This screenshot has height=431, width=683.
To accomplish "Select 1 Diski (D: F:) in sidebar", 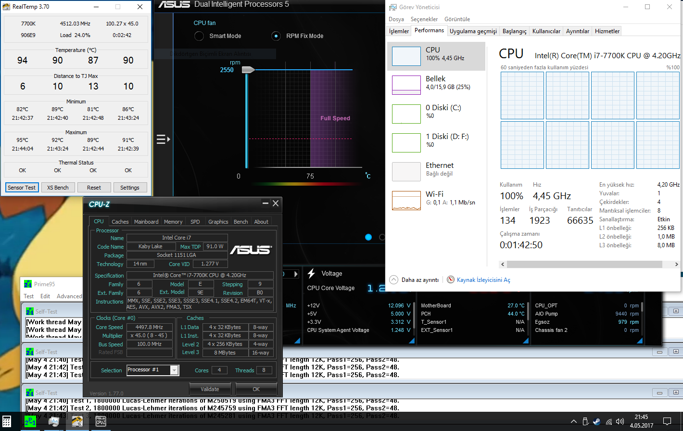I will click(x=436, y=143).
